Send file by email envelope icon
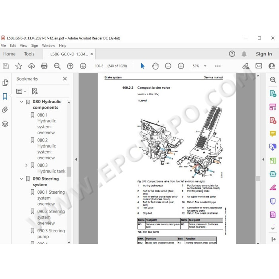This screenshot has height=279, width=279. pos(259,66)
